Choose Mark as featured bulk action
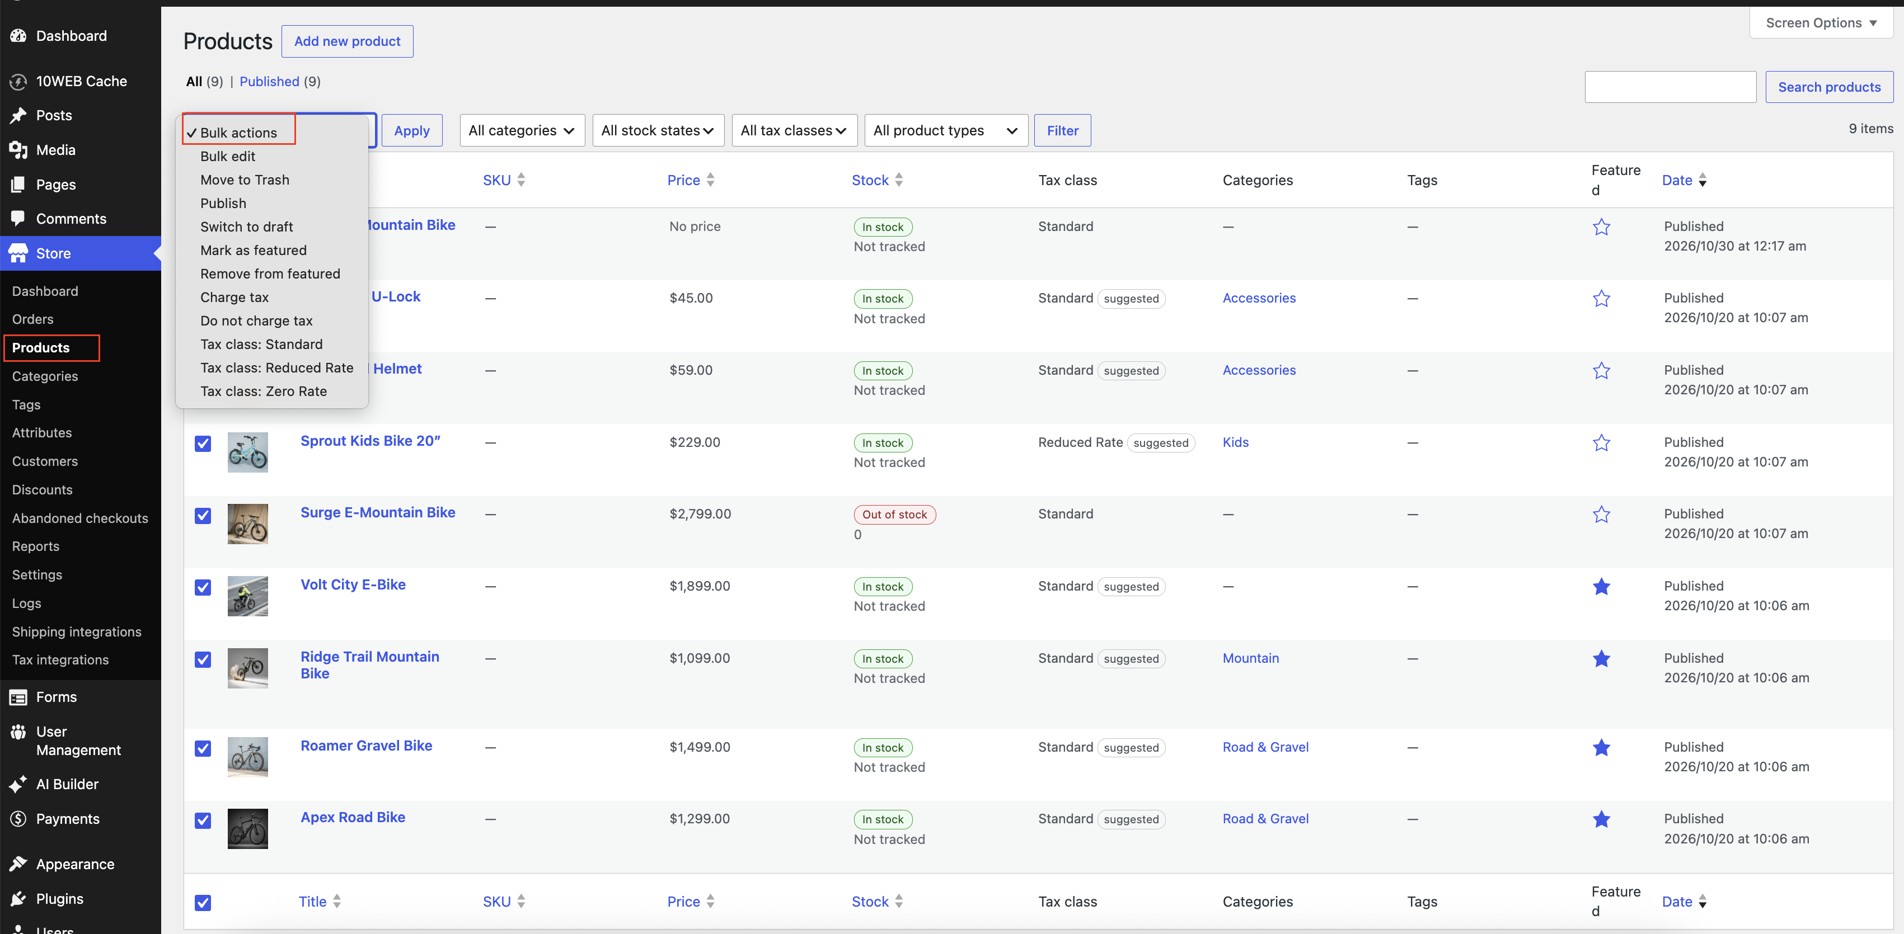This screenshot has width=1904, height=934. (x=253, y=251)
